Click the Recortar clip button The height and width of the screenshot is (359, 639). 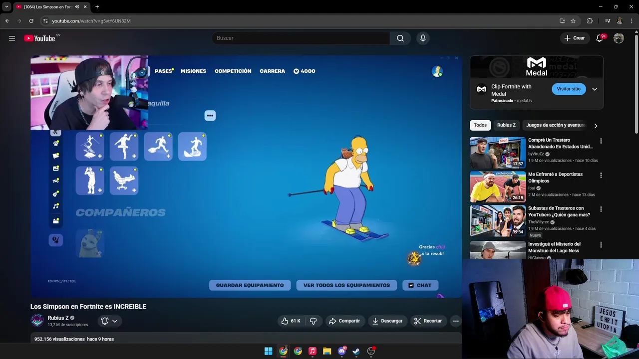pyautogui.click(x=428, y=321)
